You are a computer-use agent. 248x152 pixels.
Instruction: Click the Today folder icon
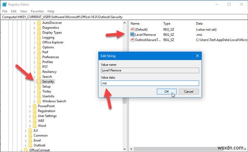tap(39, 91)
